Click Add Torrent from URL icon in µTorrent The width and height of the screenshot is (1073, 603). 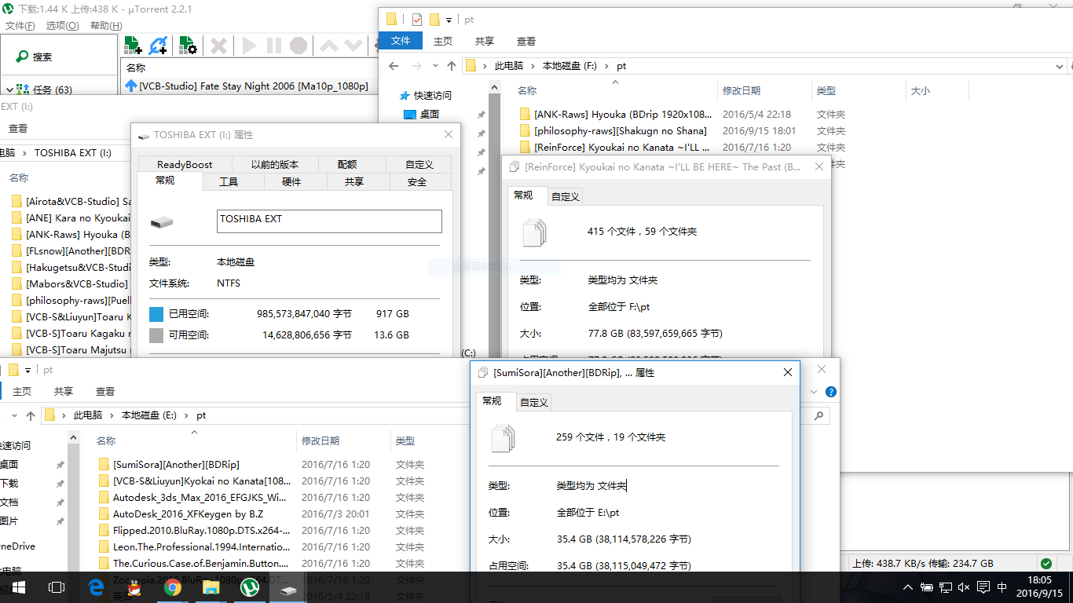click(x=158, y=46)
